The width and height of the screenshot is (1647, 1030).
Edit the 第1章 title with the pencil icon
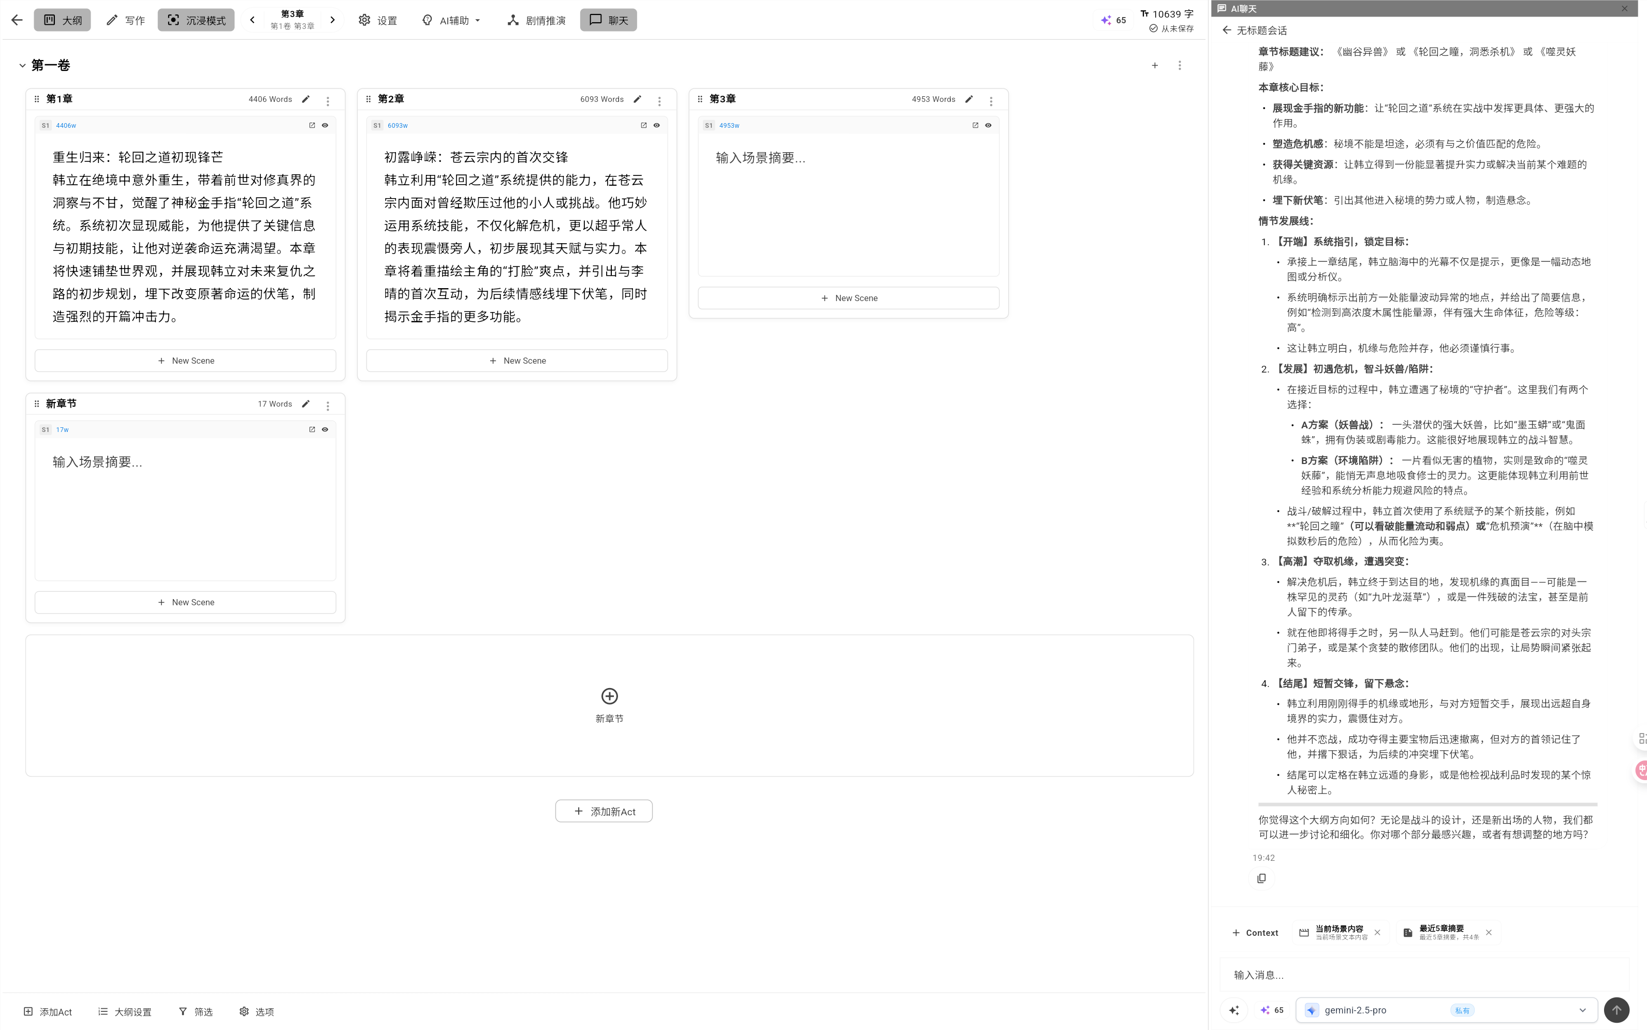pyautogui.click(x=306, y=99)
